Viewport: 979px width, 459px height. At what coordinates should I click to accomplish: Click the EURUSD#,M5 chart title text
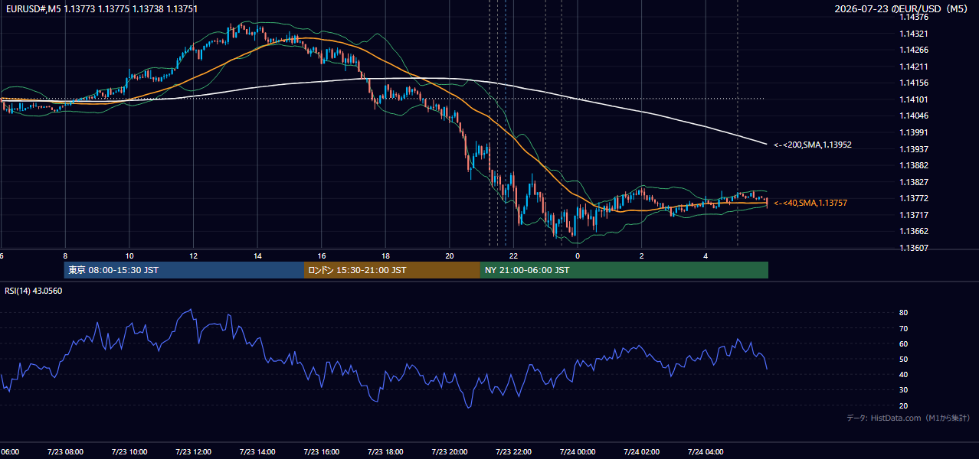102,9
